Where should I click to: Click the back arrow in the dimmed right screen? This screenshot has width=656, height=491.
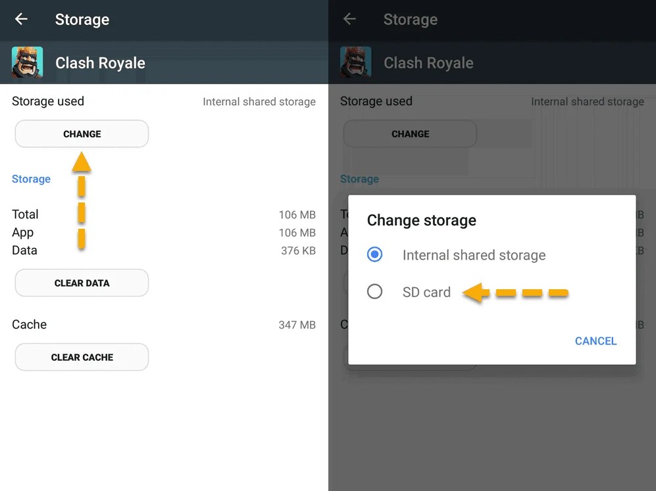click(x=349, y=19)
